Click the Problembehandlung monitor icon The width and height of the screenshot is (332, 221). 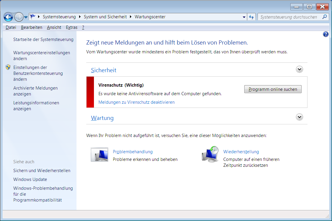click(x=100, y=155)
